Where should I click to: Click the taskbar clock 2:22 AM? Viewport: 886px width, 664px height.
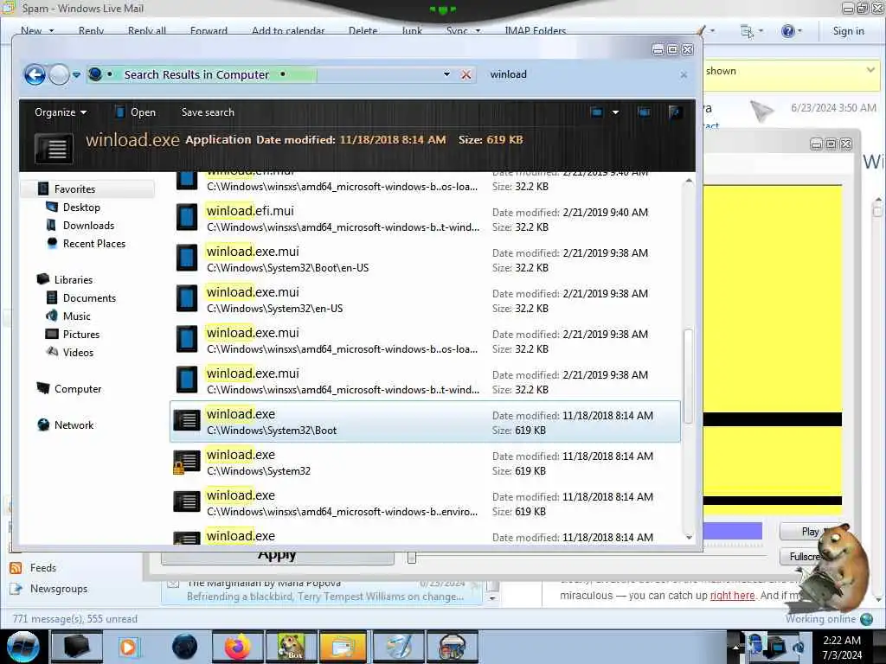[x=842, y=648]
